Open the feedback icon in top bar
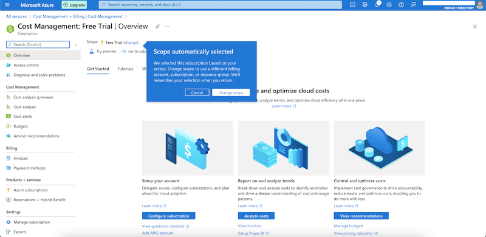The height and width of the screenshot is (237, 486). tap(413, 5)
